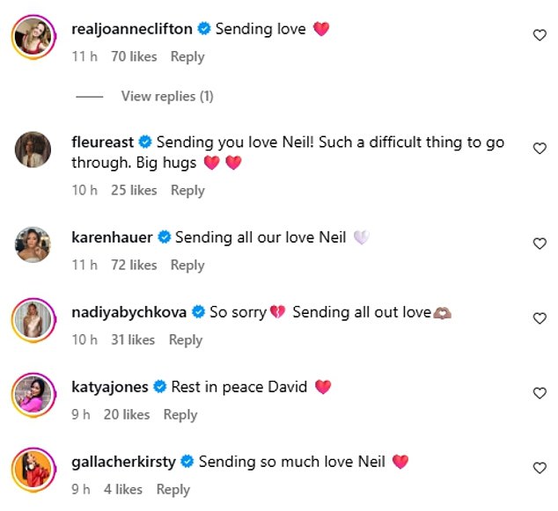Expand View replies (1) under realjoanneclifton
The image size is (558, 511).
(x=166, y=96)
